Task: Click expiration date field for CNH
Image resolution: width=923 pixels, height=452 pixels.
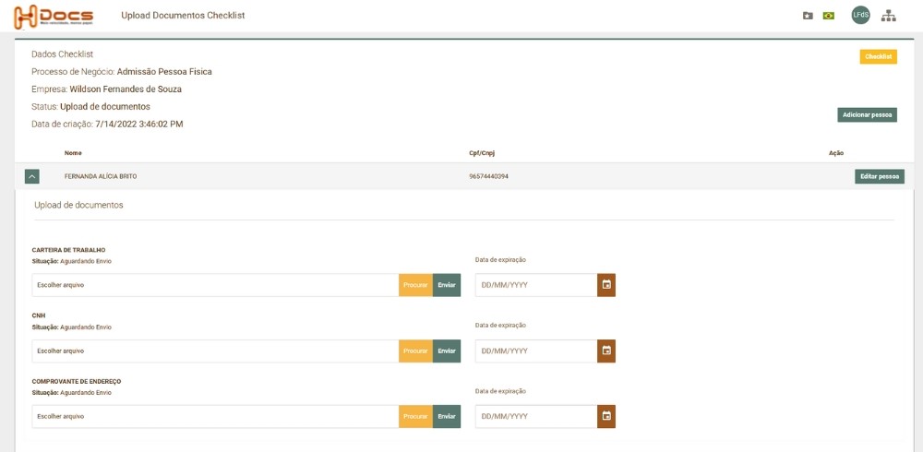Action: pos(536,351)
